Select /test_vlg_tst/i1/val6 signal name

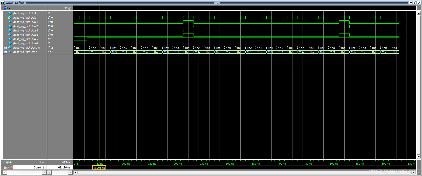[x=26, y=43]
